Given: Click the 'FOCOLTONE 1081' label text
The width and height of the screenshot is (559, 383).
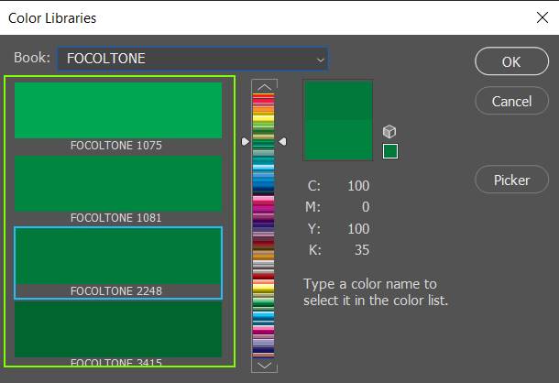Looking at the screenshot, I should point(116,218).
